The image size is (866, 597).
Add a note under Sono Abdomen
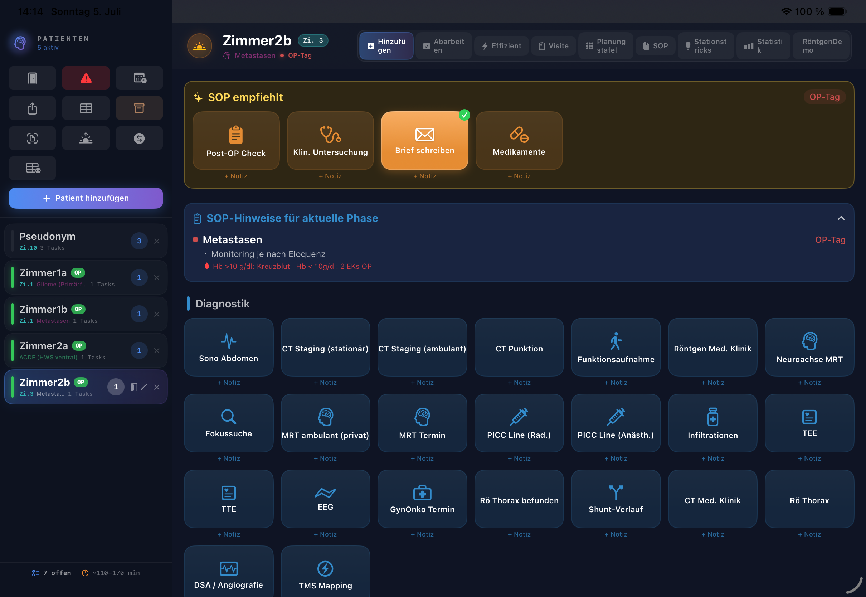coord(228,382)
